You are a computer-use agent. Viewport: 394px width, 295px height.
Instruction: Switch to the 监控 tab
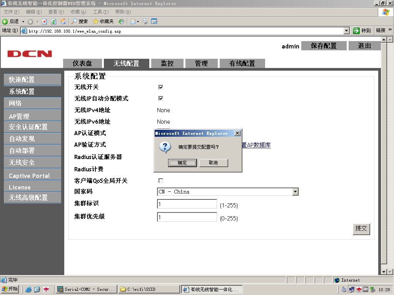(x=167, y=63)
